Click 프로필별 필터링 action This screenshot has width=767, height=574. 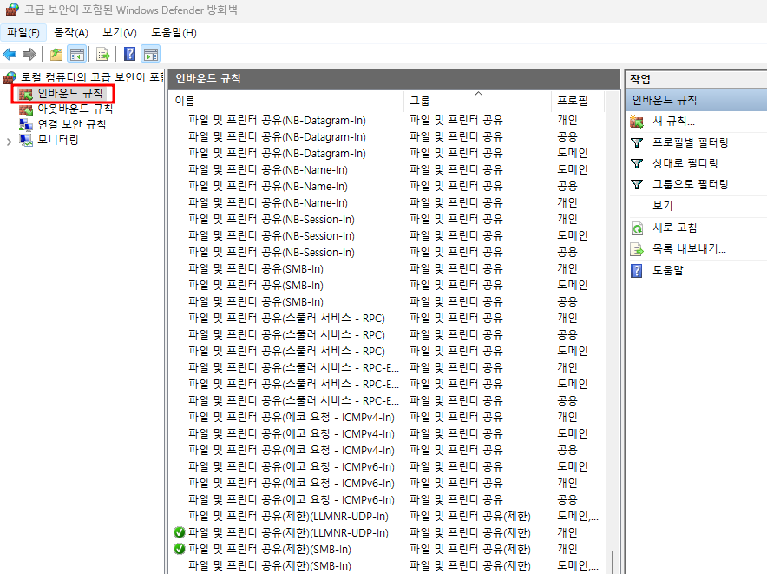(690, 142)
